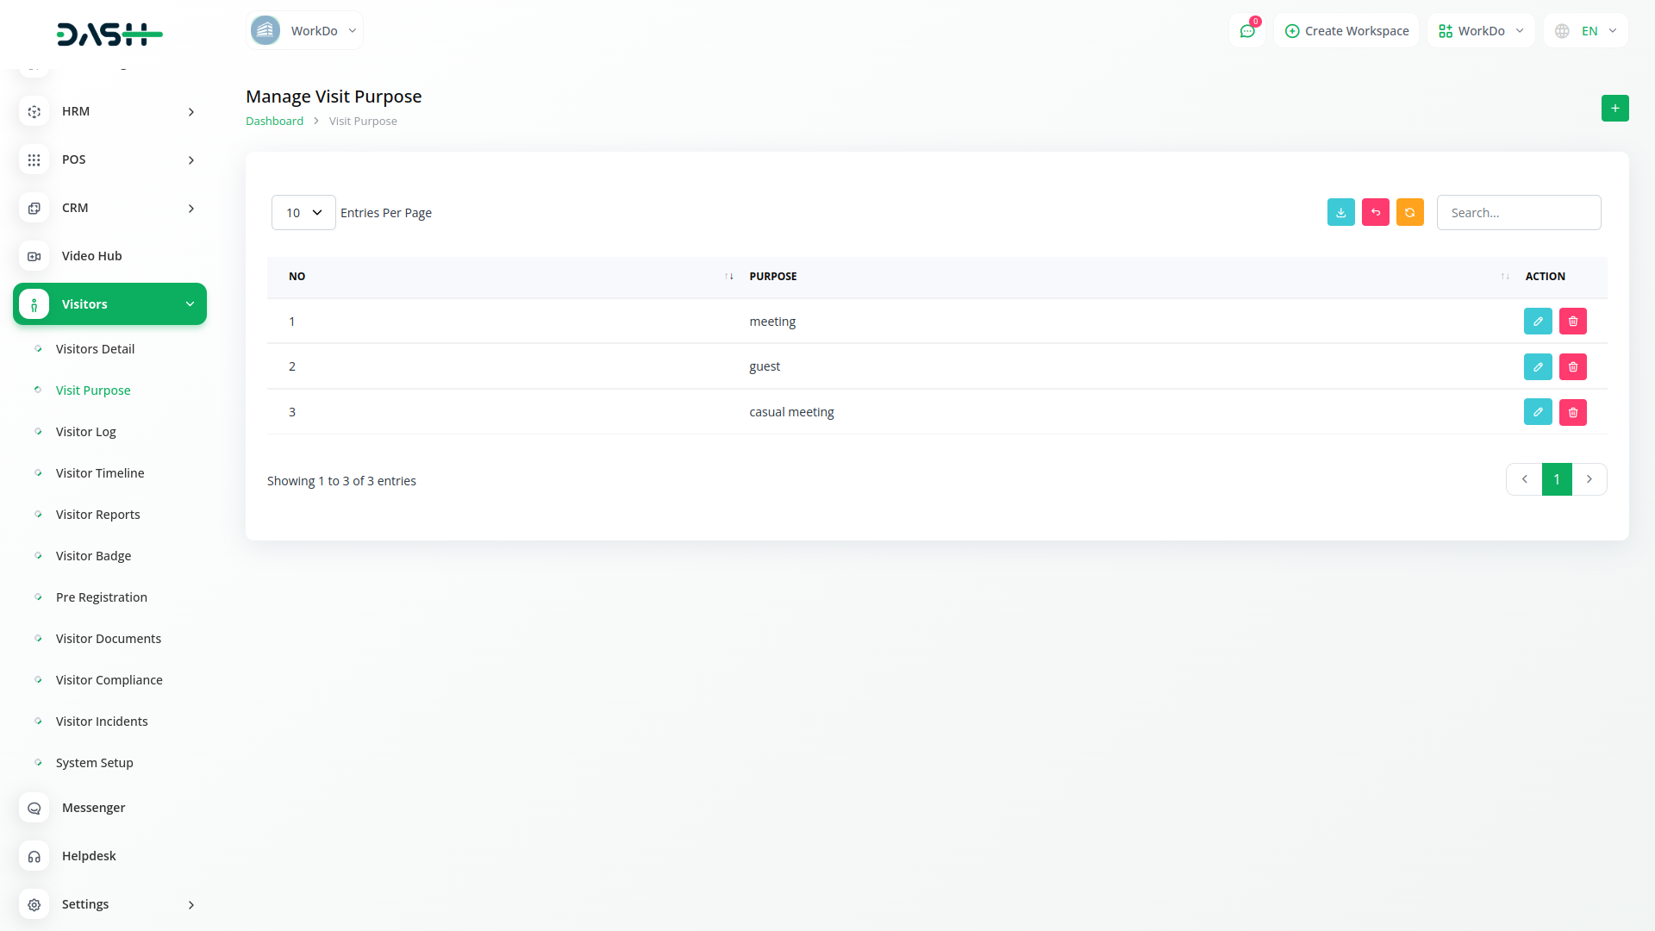Click the pink reset arrow icon
Screen dimensions: 1655x931
tap(1375, 212)
